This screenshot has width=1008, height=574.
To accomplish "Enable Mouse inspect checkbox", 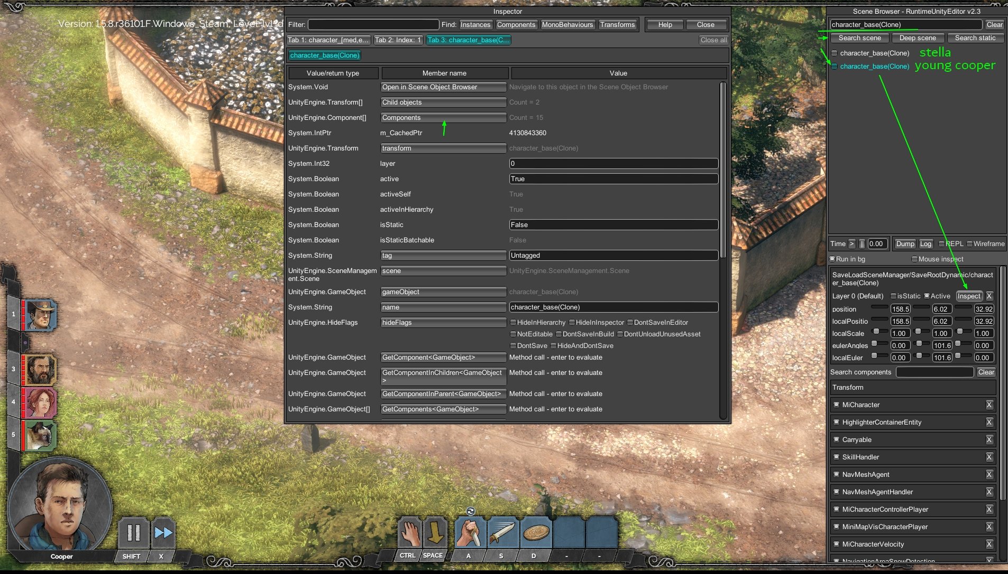I will coord(914,259).
